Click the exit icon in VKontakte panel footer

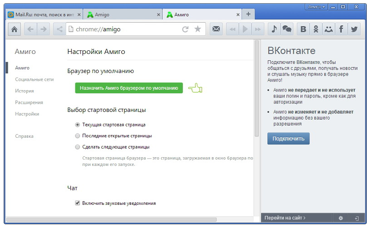point(357,218)
